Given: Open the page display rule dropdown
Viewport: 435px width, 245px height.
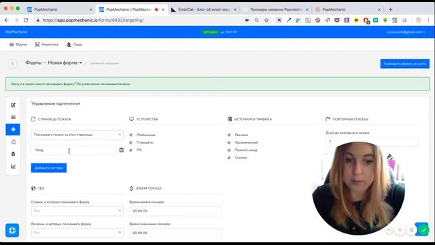Looking at the screenshot, I should click(77, 135).
